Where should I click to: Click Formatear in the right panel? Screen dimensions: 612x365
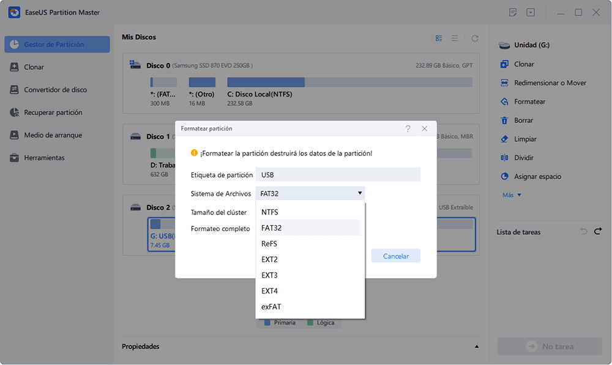[x=529, y=101]
